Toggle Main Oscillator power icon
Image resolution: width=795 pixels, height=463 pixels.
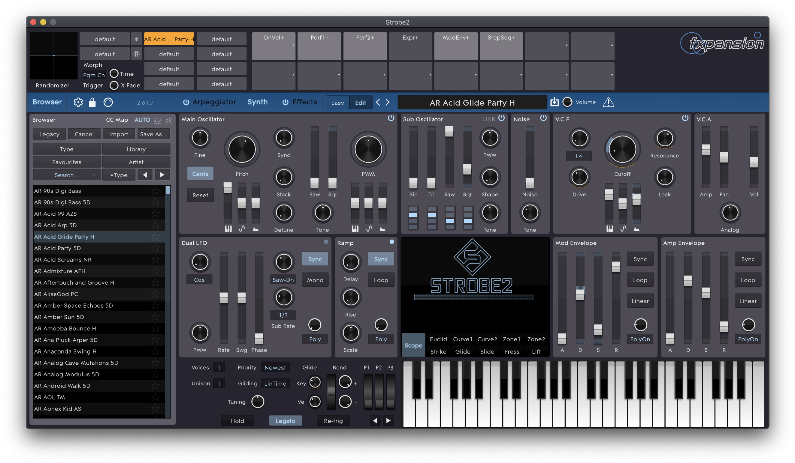(x=391, y=118)
